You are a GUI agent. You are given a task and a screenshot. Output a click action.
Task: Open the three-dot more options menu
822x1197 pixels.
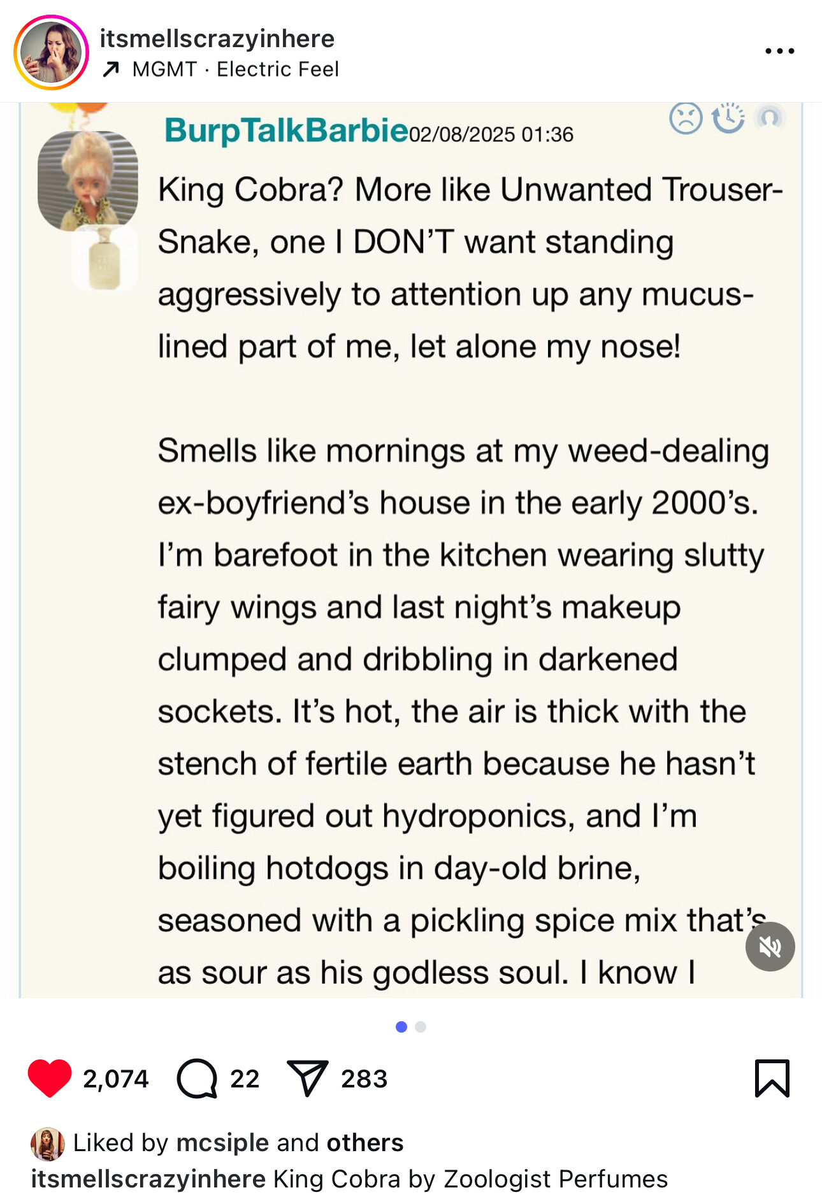779,51
